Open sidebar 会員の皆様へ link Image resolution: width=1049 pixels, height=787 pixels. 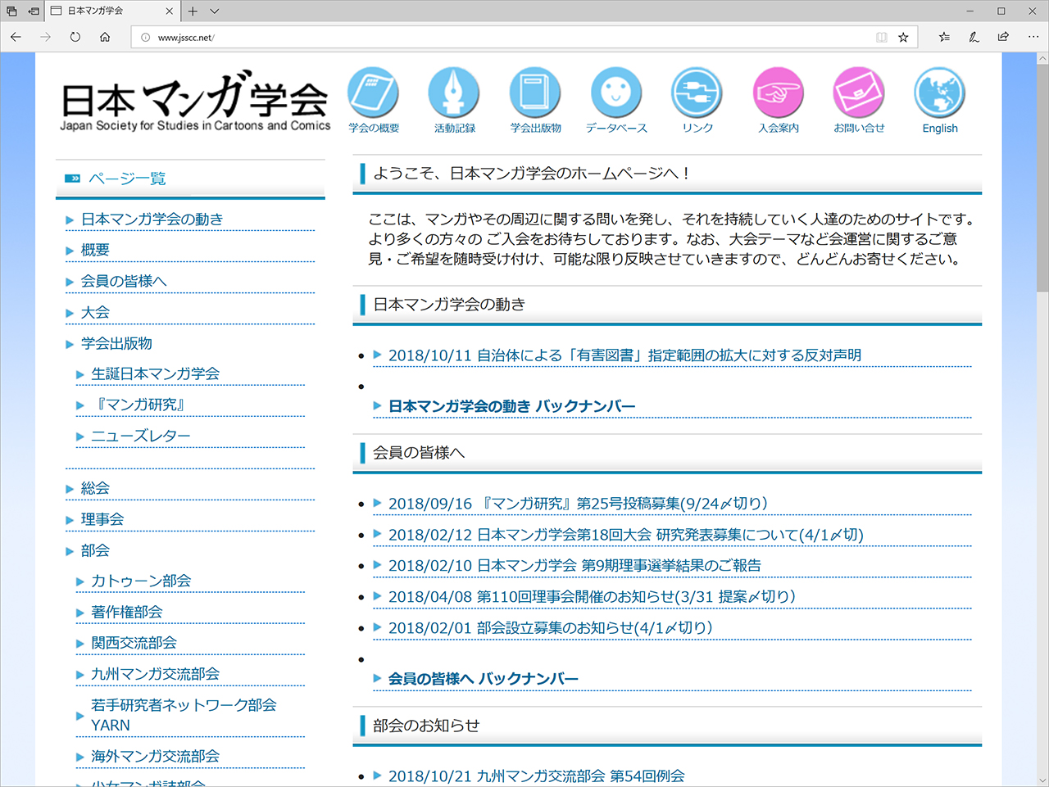click(x=124, y=281)
